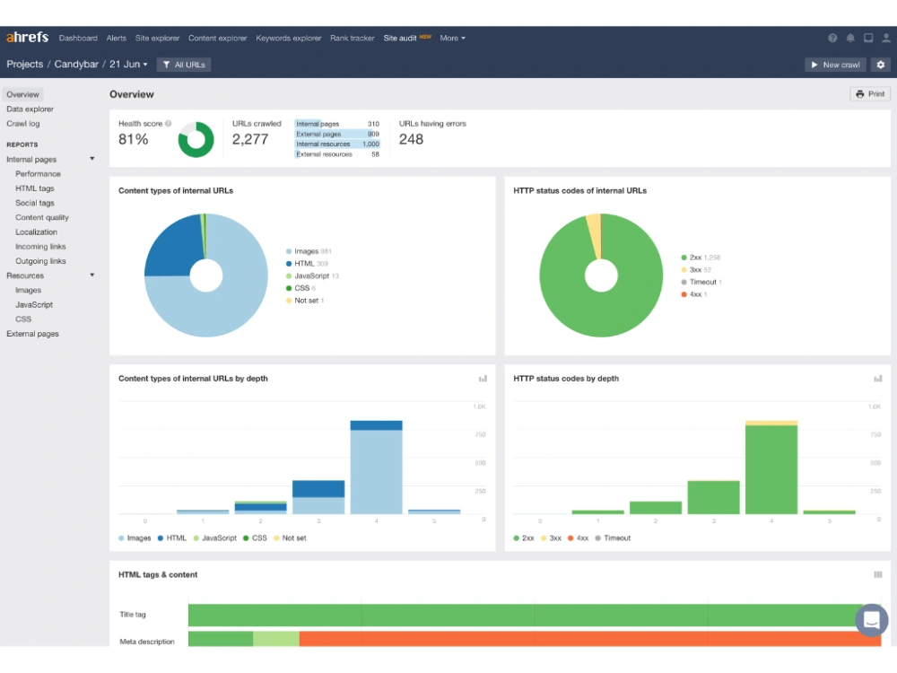897x673 pixels.
Task: Open the notifications bell icon
Action: click(x=850, y=38)
